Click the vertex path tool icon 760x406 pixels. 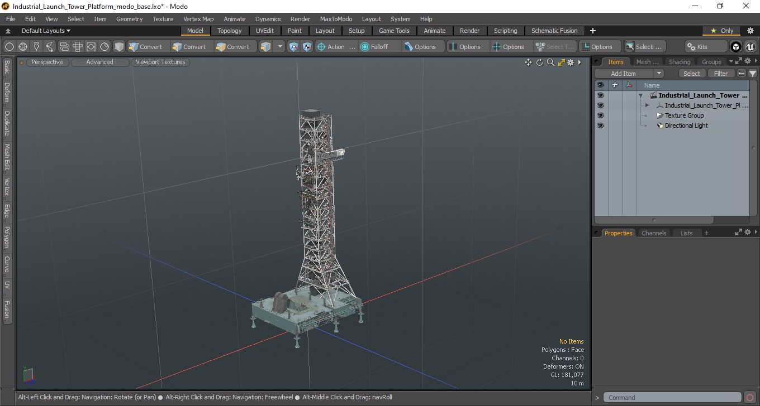[x=50, y=47]
